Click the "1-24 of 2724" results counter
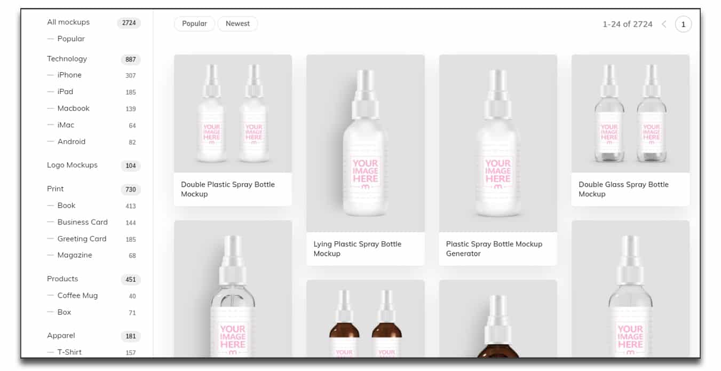Viewport: 721px width, 371px height. [x=628, y=24]
